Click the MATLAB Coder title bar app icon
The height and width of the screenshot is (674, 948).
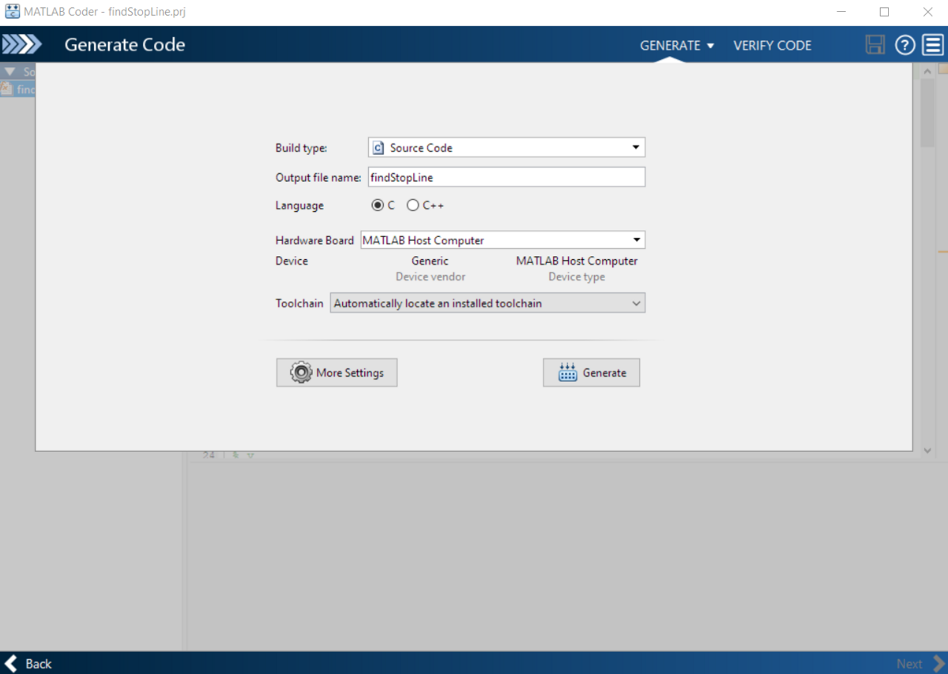(13, 12)
